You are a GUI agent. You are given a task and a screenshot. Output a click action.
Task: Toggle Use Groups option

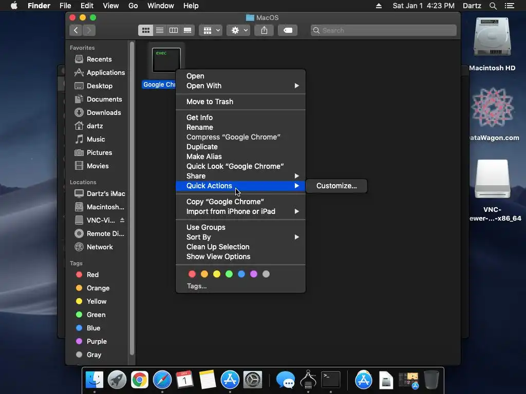(240, 227)
